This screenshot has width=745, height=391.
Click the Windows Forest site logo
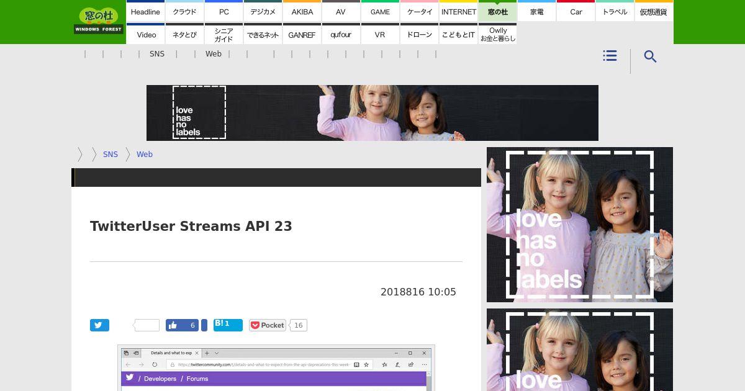click(x=99, y=21)
